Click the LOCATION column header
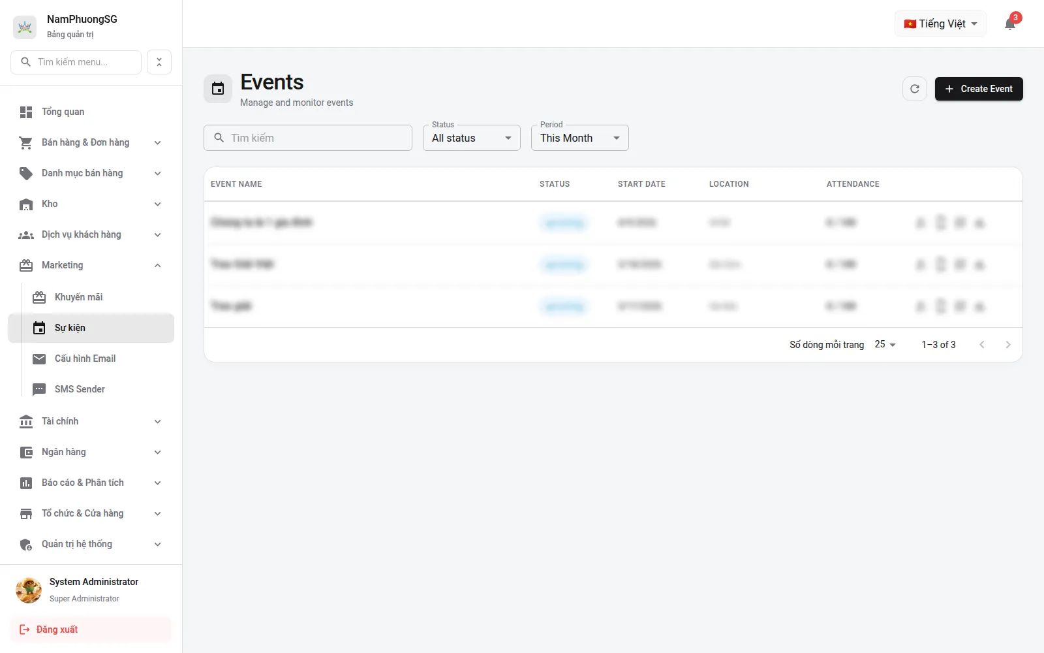Viewport: 1044px width, 653px height. point(729,184)
